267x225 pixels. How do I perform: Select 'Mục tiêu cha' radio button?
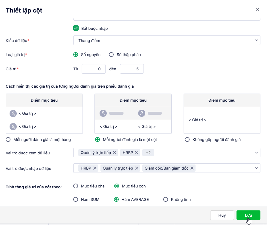(76, 186)
